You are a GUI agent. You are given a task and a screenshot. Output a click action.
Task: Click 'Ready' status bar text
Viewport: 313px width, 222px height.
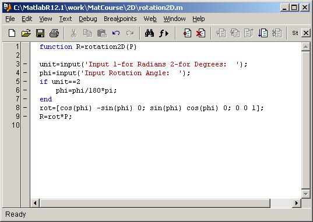coord(16,214)
